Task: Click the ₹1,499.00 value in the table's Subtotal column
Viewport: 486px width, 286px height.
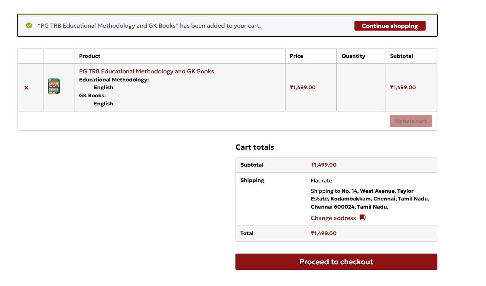Action: (403, 87)
